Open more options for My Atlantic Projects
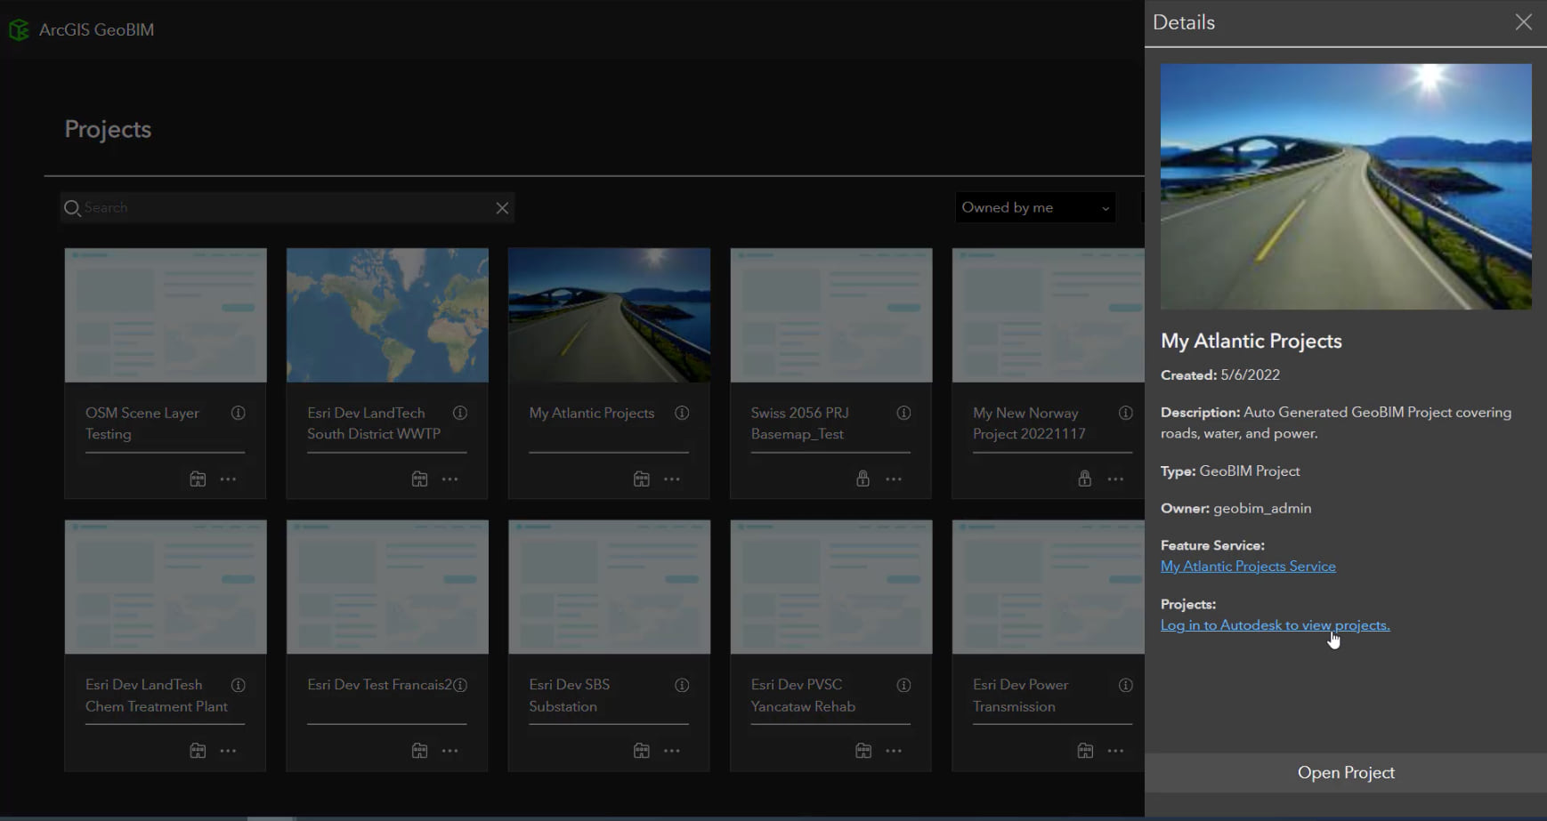The width and height of the screenshot is (1547, 821). click(x=671, y=479)
